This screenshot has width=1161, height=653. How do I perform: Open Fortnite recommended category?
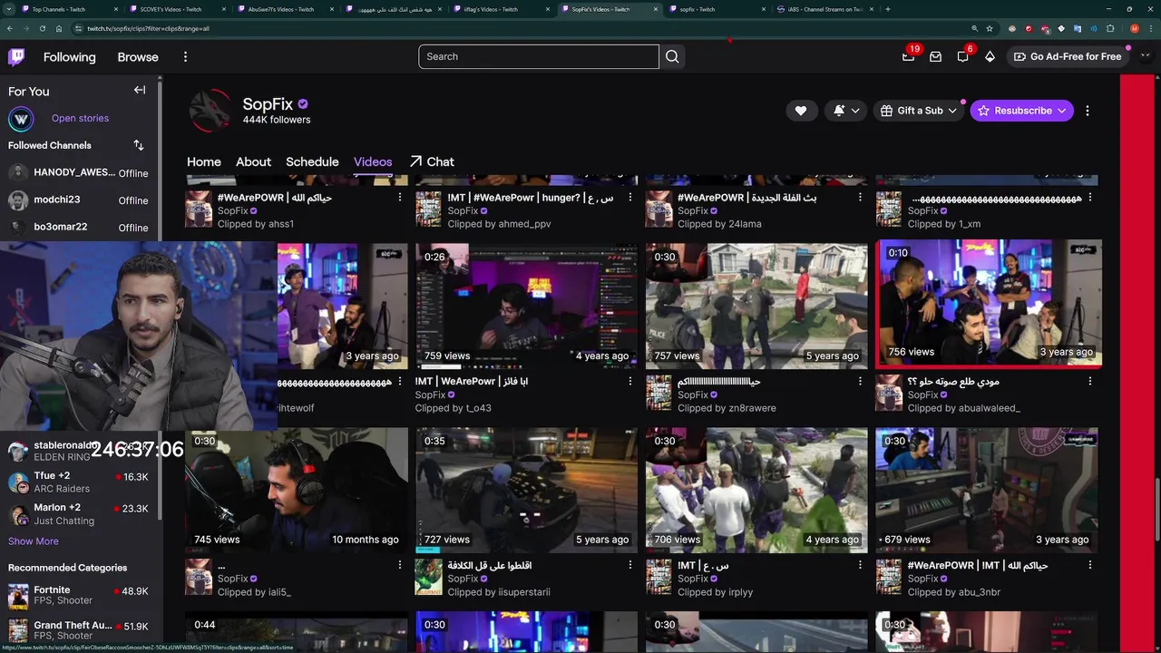pyautogui.click(x=78, y=596)
